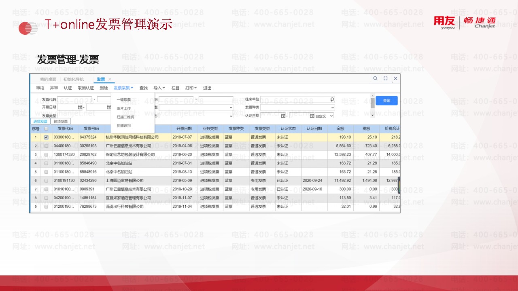Click the 税额 column header
The image size is (518, 291).
pyautogui.click(x=366, y=129)
